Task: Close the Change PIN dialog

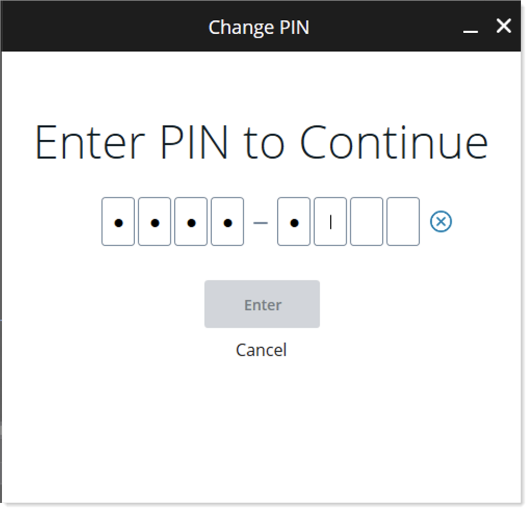Action: [x=503, y=26]
